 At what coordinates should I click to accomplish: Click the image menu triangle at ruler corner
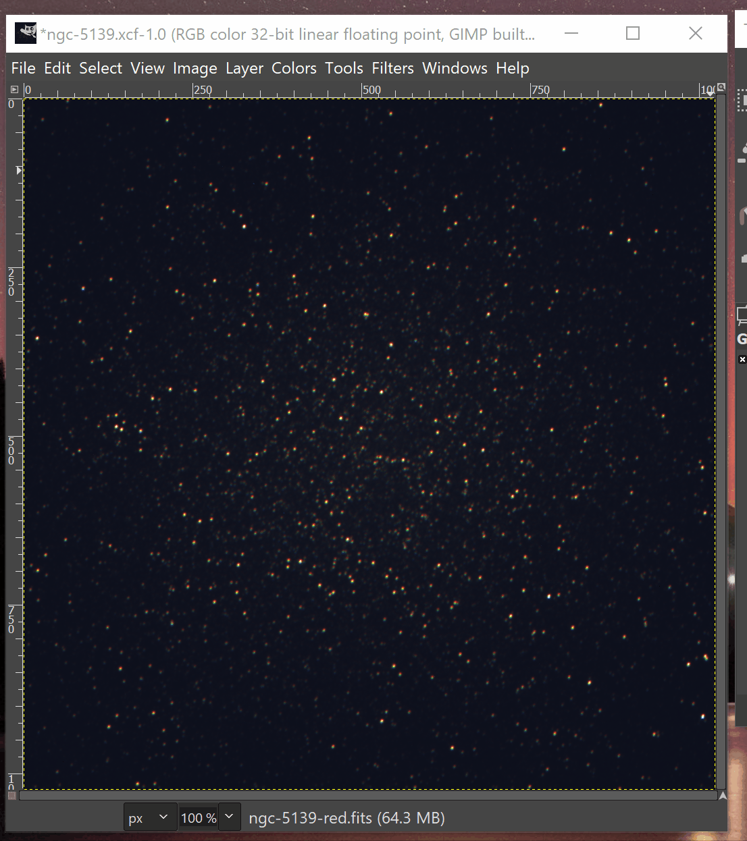[15, 89]
